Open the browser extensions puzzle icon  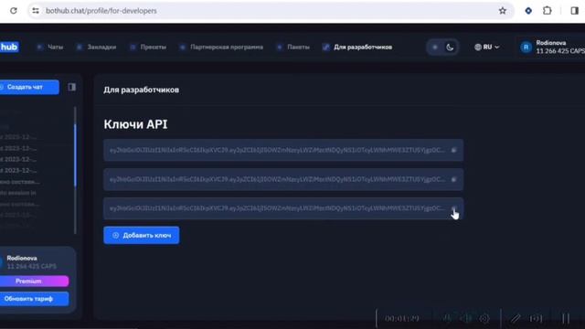click(x=547, y=11)
